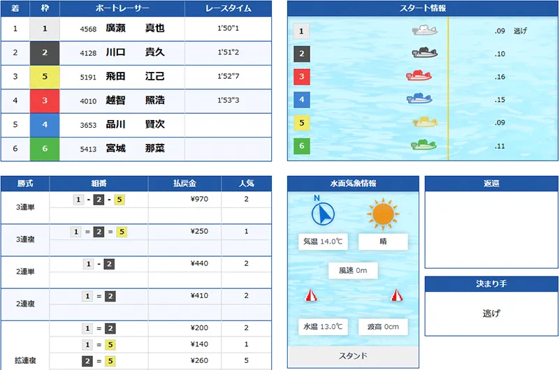This screenshot has width=559, height=370.
Task: Click the レースタイム column header
Action: pyautogui.click(x=228, y=8)
